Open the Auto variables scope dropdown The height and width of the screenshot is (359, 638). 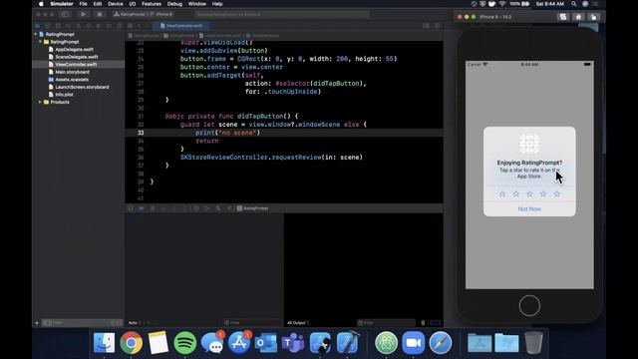click(x=135, y=323)
